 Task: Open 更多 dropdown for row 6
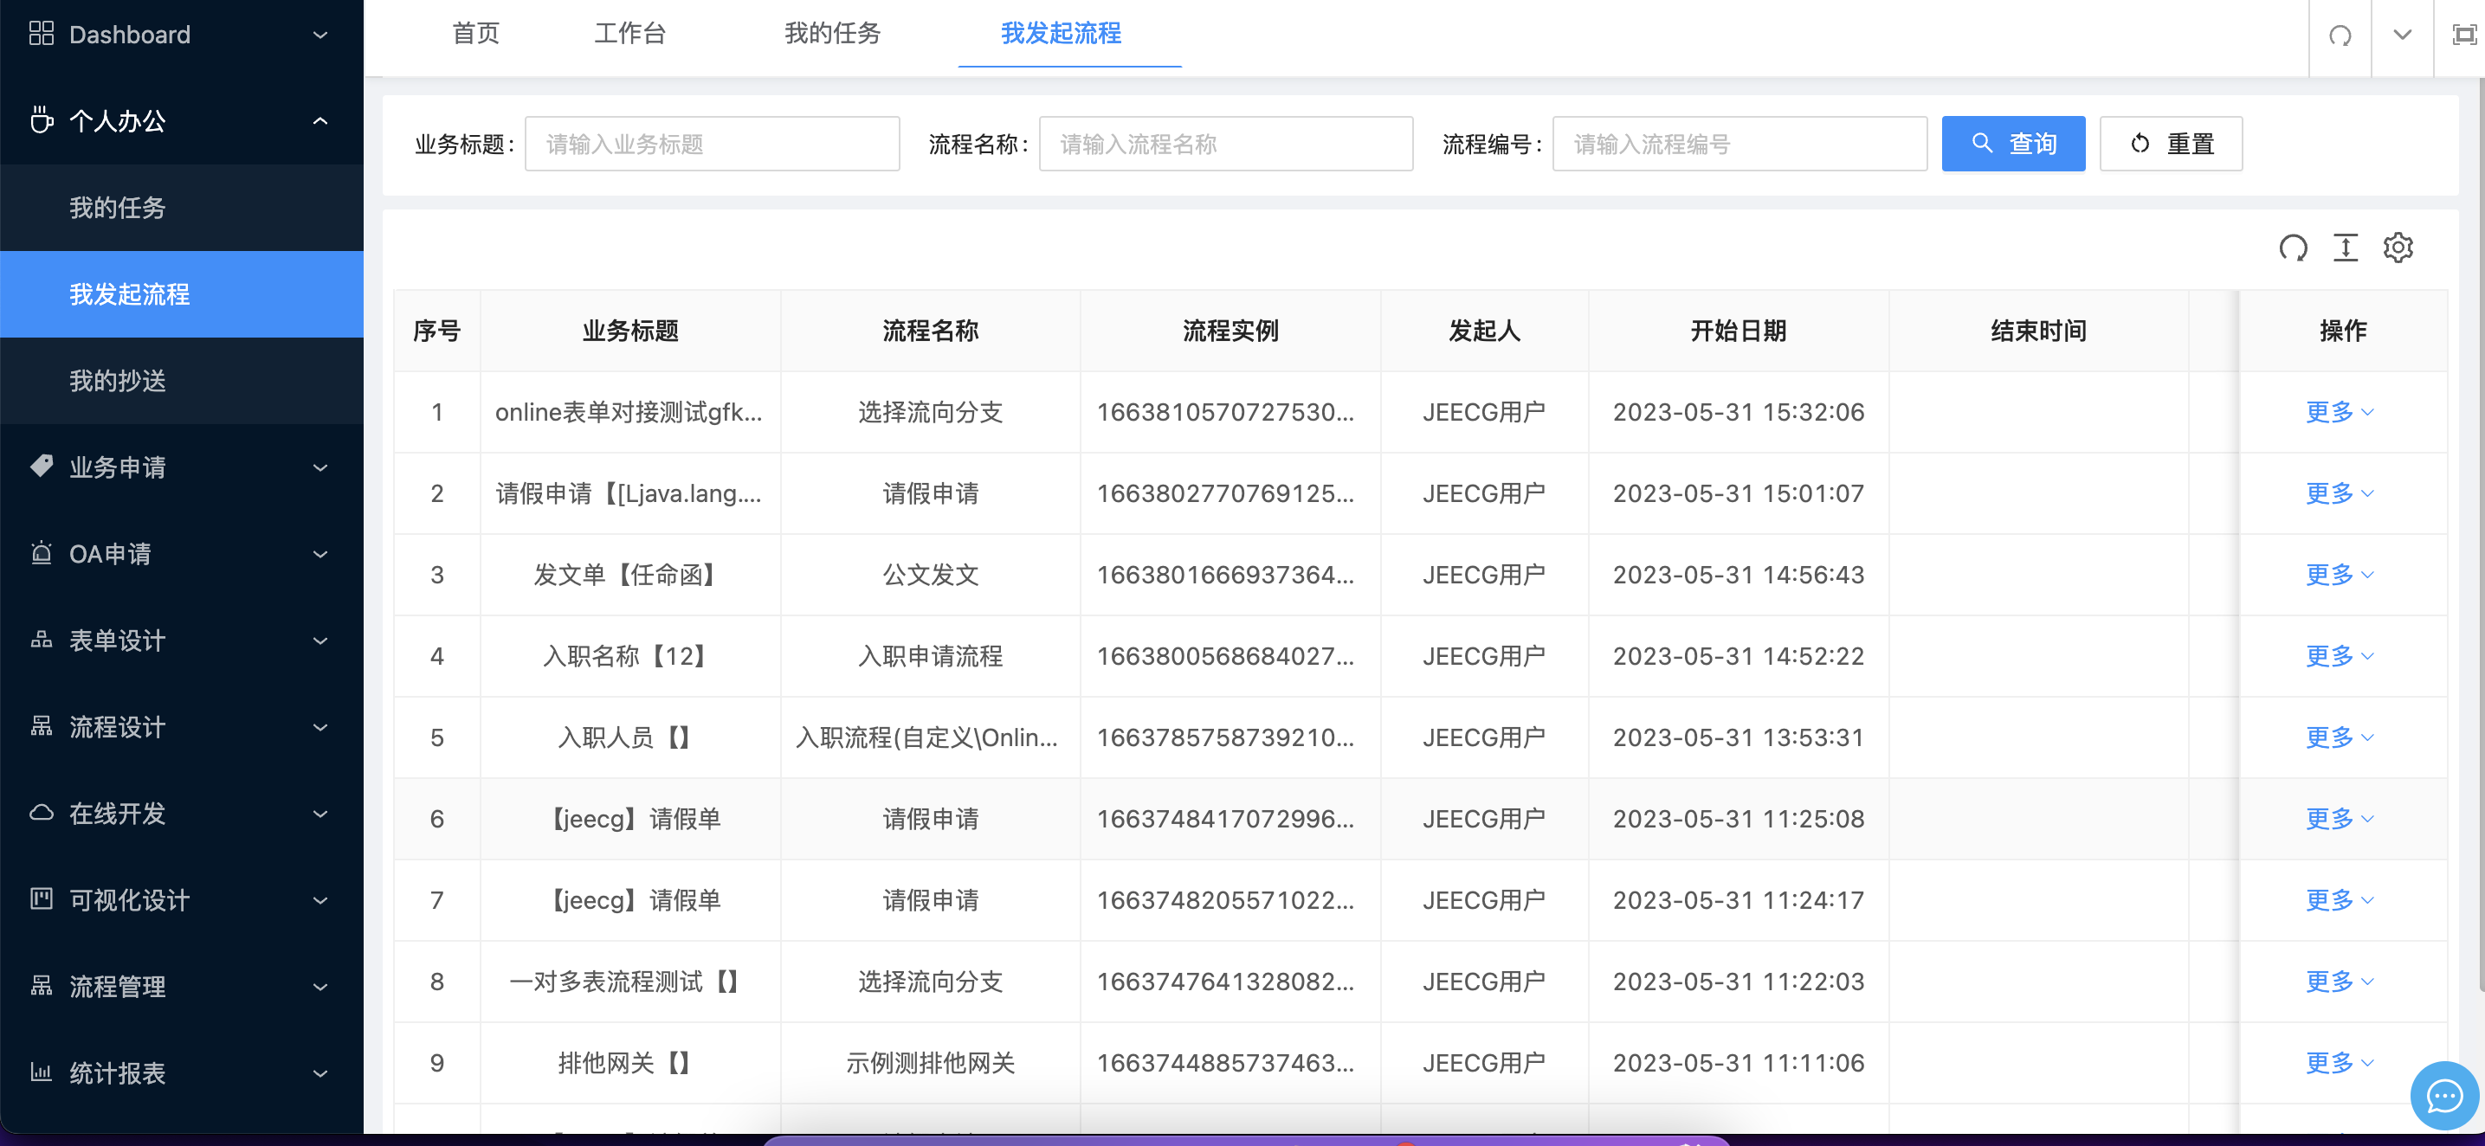tap(2340, 819)
